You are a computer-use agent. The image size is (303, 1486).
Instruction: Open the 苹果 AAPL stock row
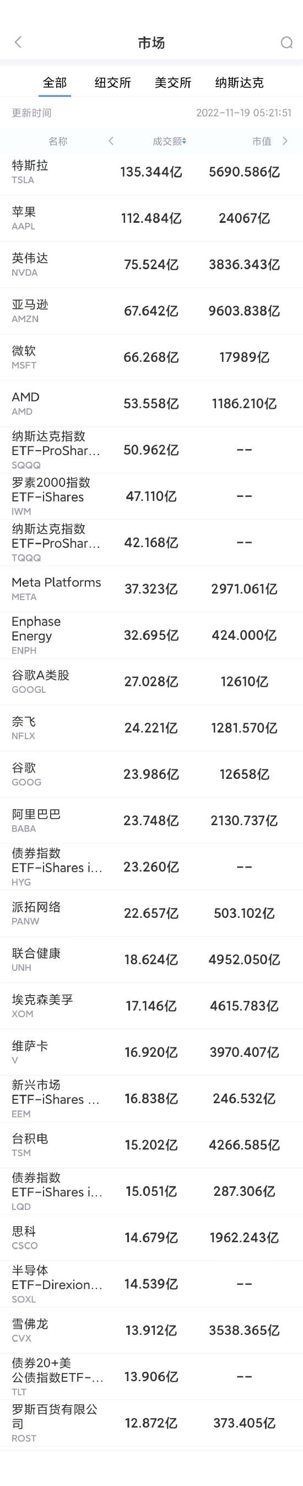(x=151, y=218)
